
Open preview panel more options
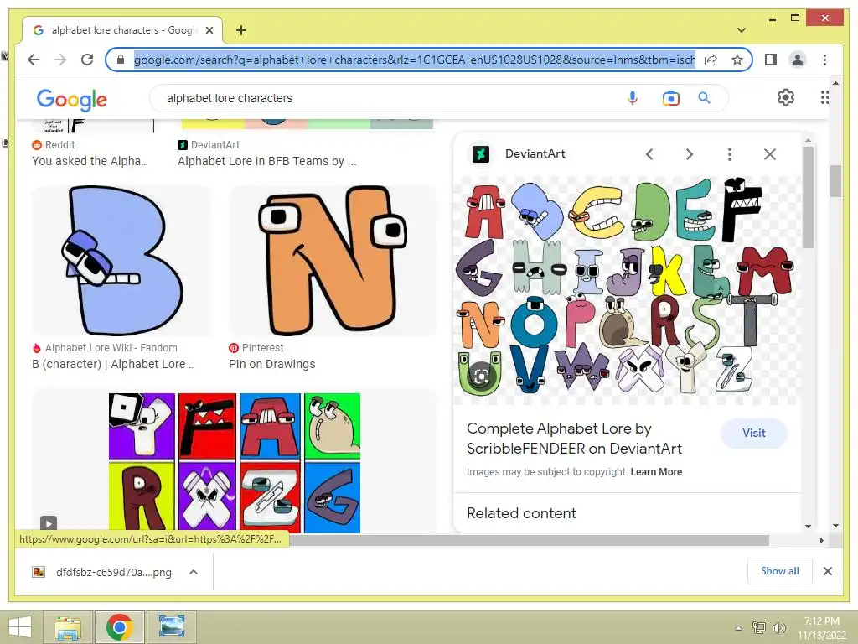730,154
